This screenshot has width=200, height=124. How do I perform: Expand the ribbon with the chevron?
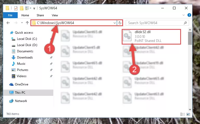184,15
